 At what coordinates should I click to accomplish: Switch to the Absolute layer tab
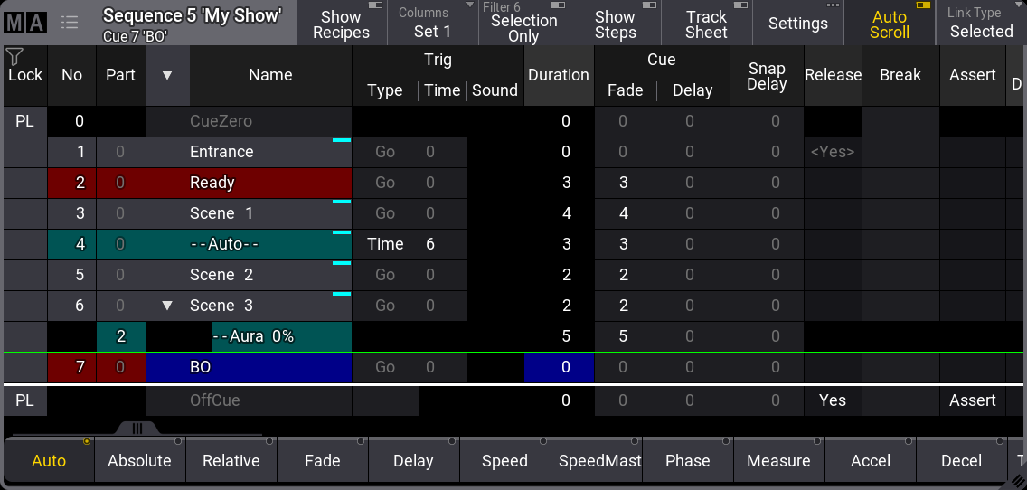coord(139,460)
